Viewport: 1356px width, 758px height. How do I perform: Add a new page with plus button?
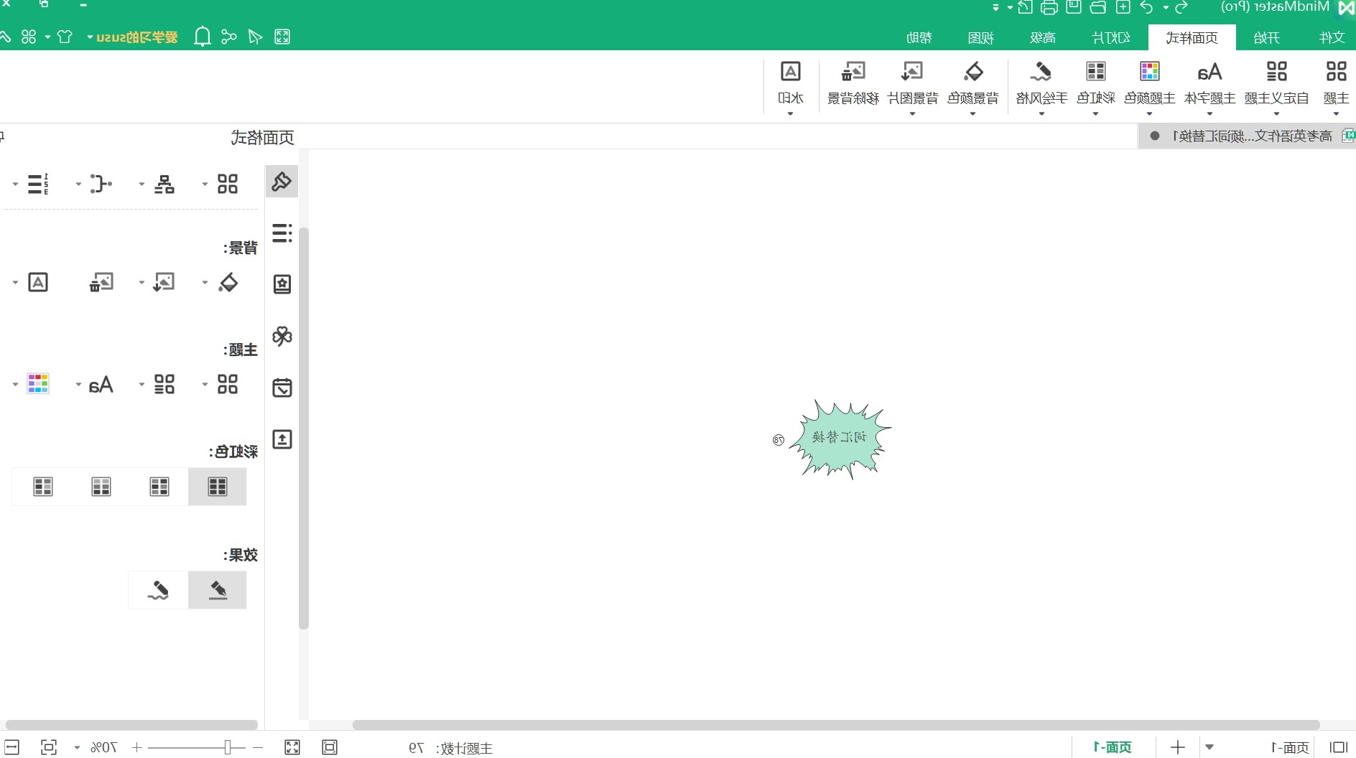pos(1178,747)
